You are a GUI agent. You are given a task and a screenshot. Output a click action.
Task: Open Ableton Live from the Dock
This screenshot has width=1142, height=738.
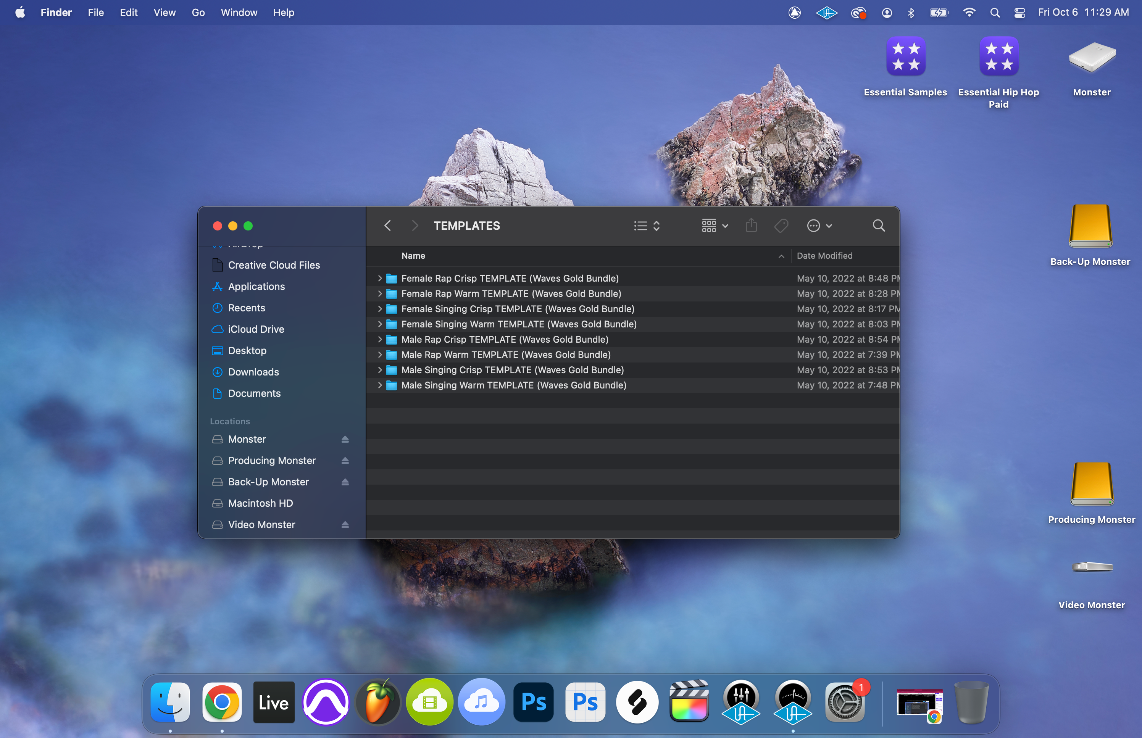274,703
